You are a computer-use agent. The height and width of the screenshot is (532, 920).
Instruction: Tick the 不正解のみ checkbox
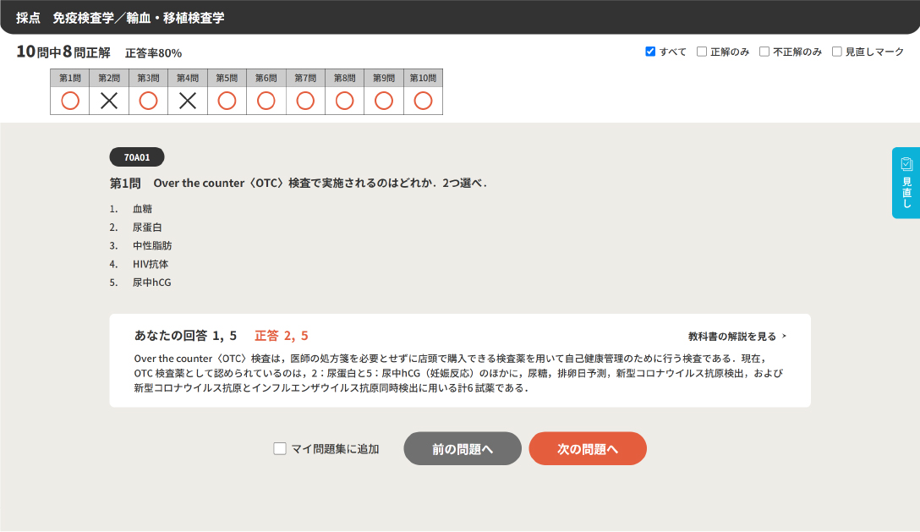click(x=764, y=52)
